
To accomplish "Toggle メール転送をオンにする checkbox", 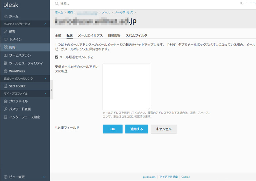I will click(x=56, y=57).
